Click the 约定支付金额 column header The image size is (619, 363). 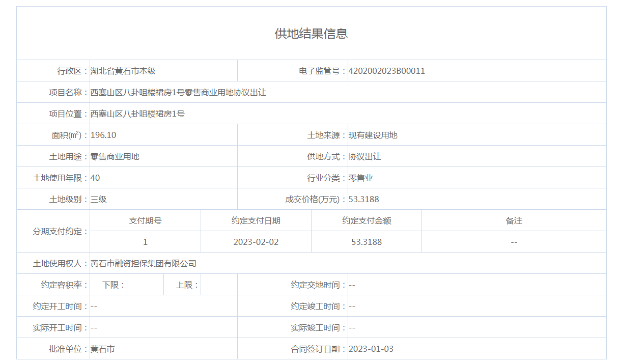(x=367, y=220)
